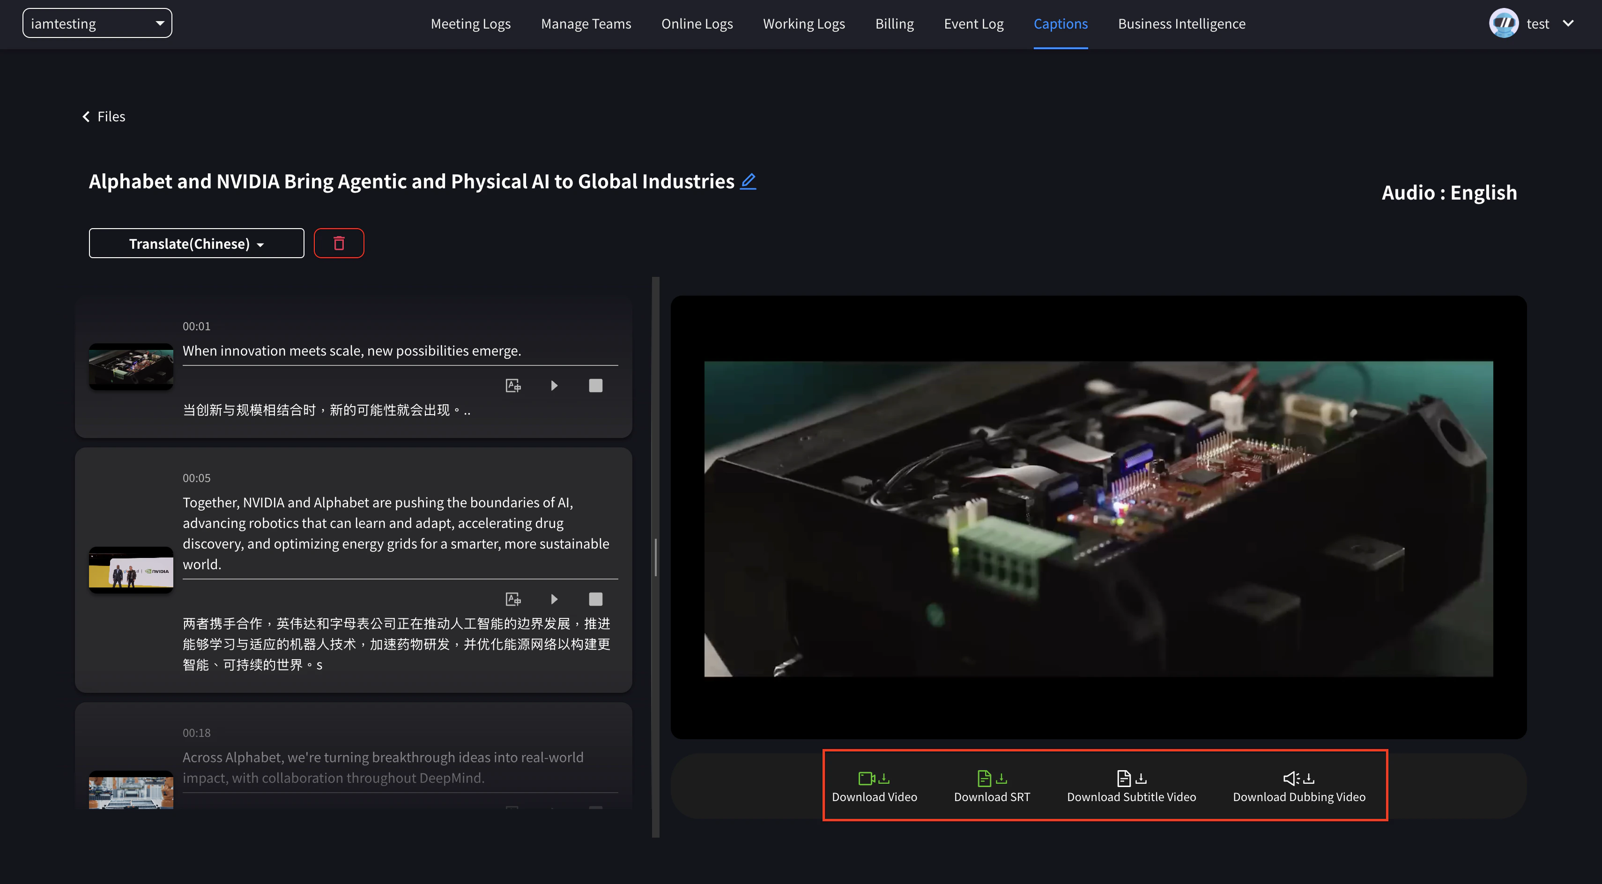Click translate icon on 00:05 caption
1602x884 pixels.
click(x=513, y=599)
